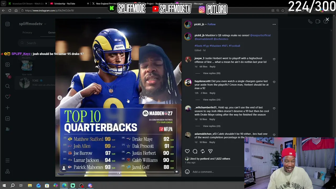Open Search in the Instagram sidebar
Image resolution: width=336 pixels, height=189 pixels.
[x=8, y=86]
